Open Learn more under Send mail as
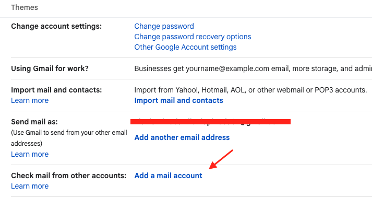Viewport: 372px width, 198px height. pyautogui.click(x=30, y=154)
